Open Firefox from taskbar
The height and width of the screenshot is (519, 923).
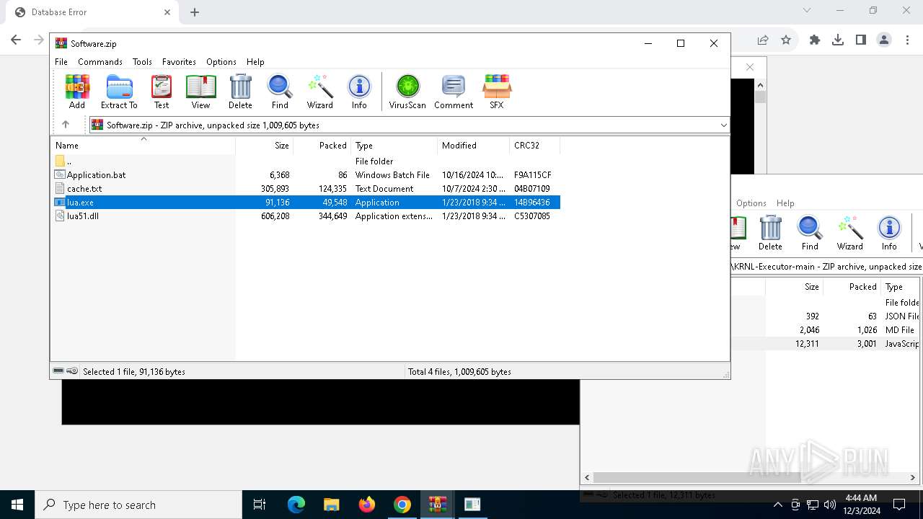pyautogui.click(x=367, y=505)
